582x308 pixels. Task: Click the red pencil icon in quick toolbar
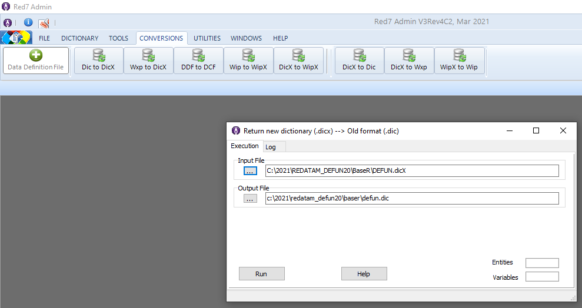click(44, 24)
